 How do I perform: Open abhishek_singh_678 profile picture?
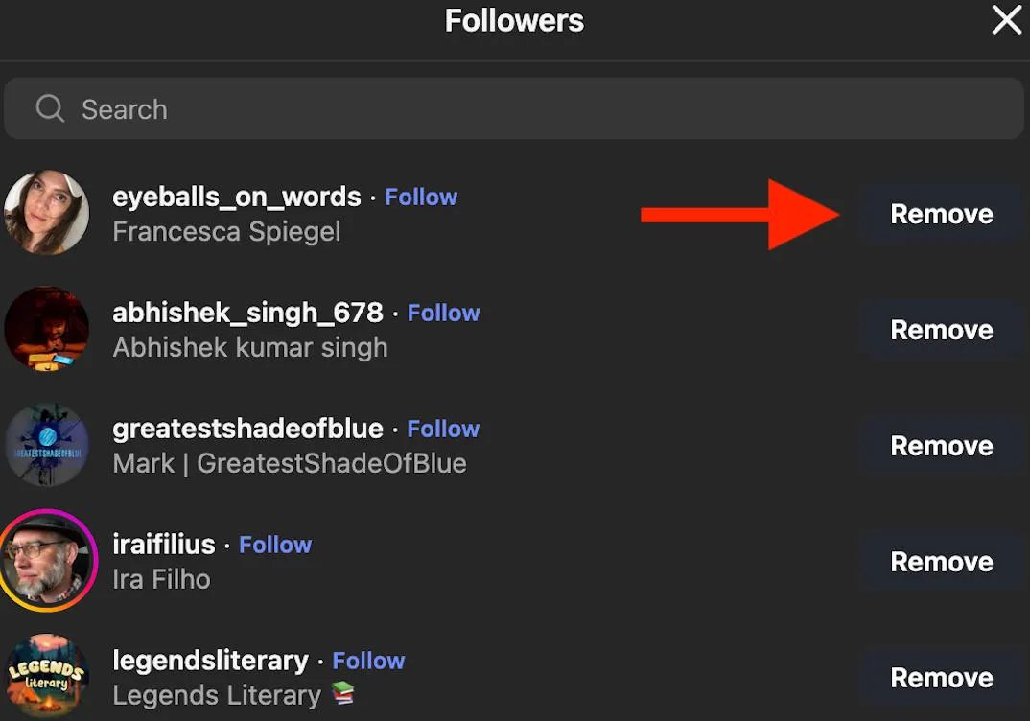pyautogui.click(x=47, y=328)
